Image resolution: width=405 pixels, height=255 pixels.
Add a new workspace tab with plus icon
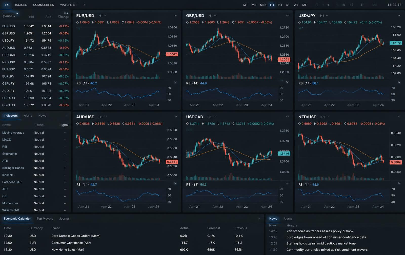tap(85, 5)
